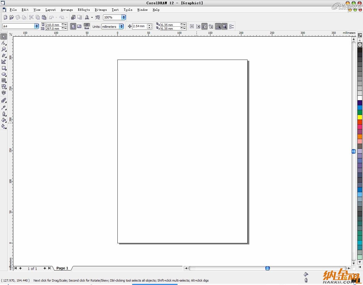Click the Cut scissors icon
The width and height of the screenshot is (363, 285).
[31, 17]
